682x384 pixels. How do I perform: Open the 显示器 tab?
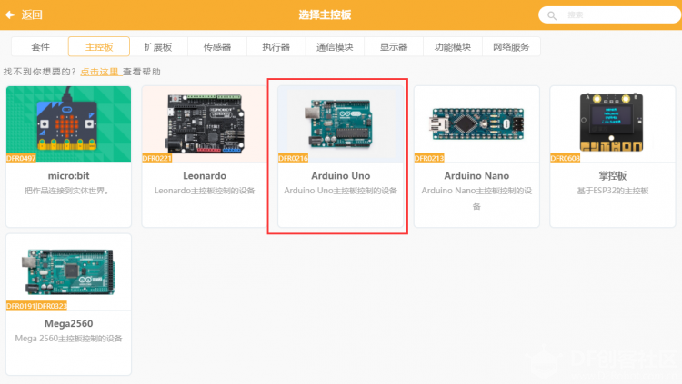394,47
